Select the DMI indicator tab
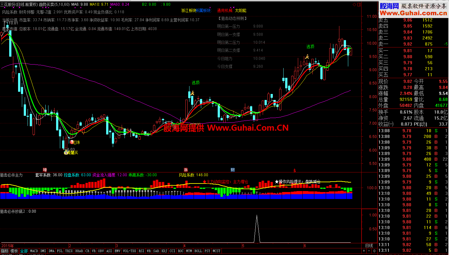 pos(43,251)
